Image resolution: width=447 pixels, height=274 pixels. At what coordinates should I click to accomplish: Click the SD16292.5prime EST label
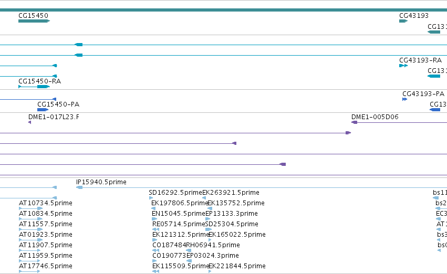[175, 193]
